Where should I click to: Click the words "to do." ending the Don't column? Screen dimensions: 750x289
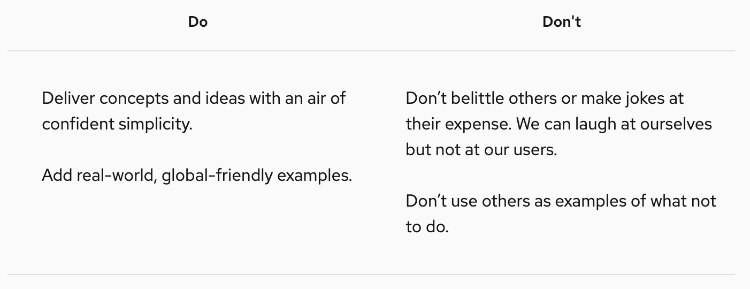tap(427, 227)
